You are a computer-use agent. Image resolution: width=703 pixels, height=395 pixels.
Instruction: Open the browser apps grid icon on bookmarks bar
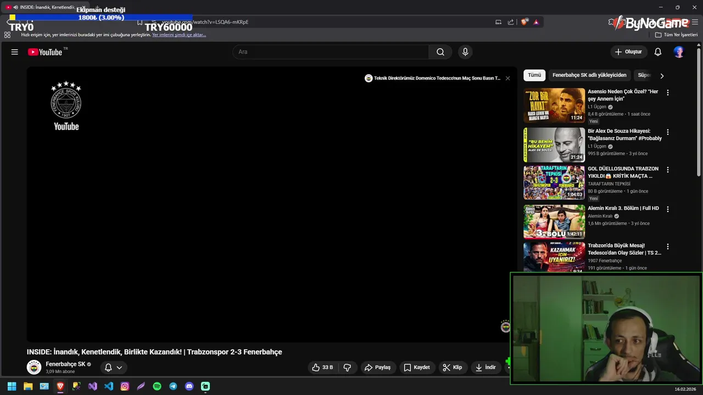7,35
